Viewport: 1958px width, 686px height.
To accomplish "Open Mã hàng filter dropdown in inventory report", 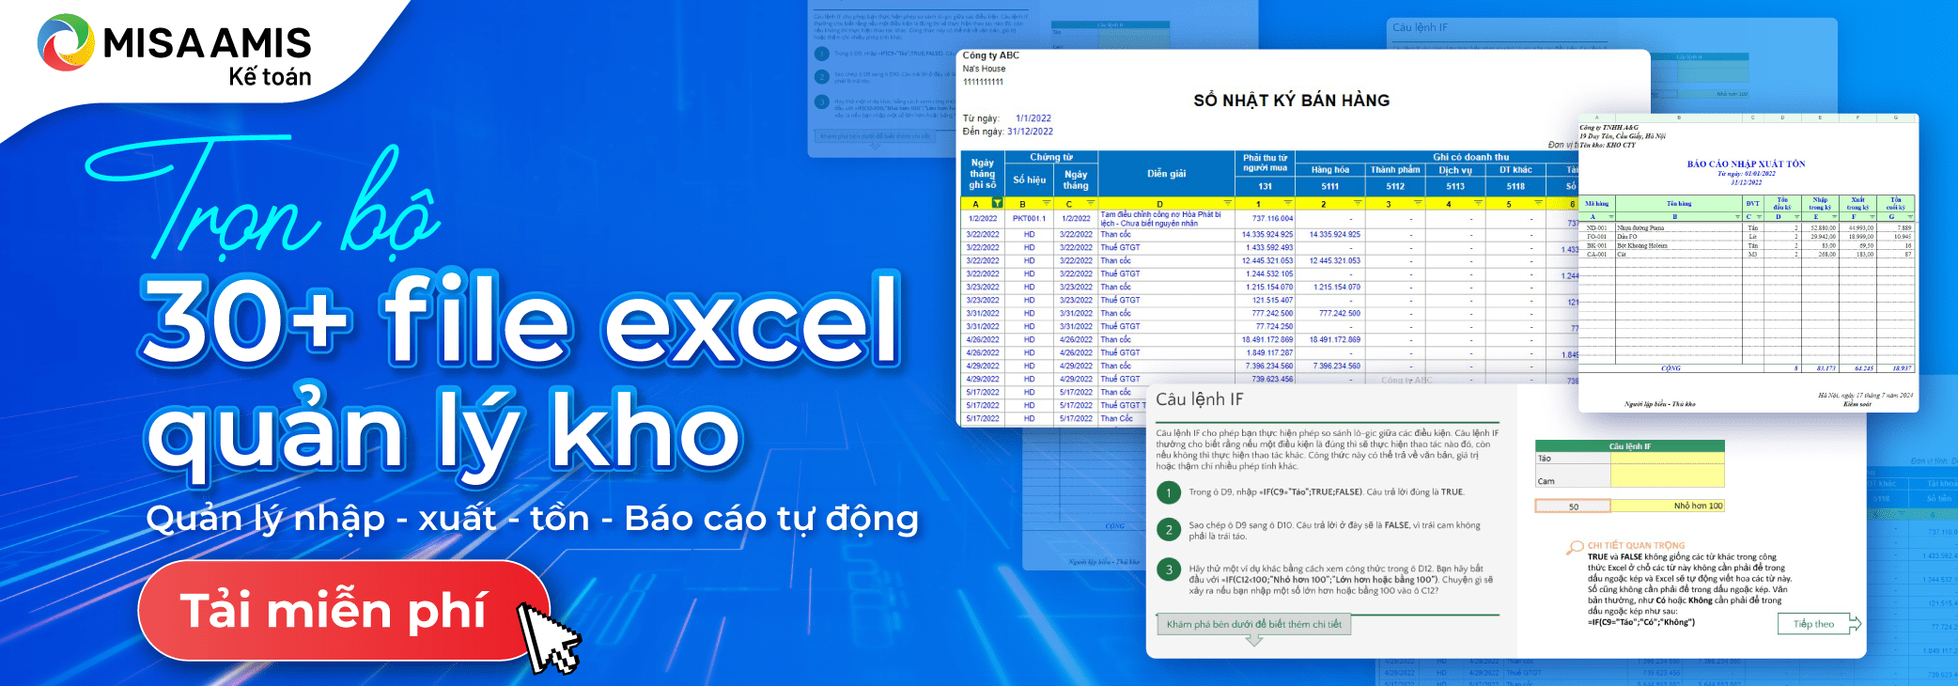I will click(x=1611, y=217).
